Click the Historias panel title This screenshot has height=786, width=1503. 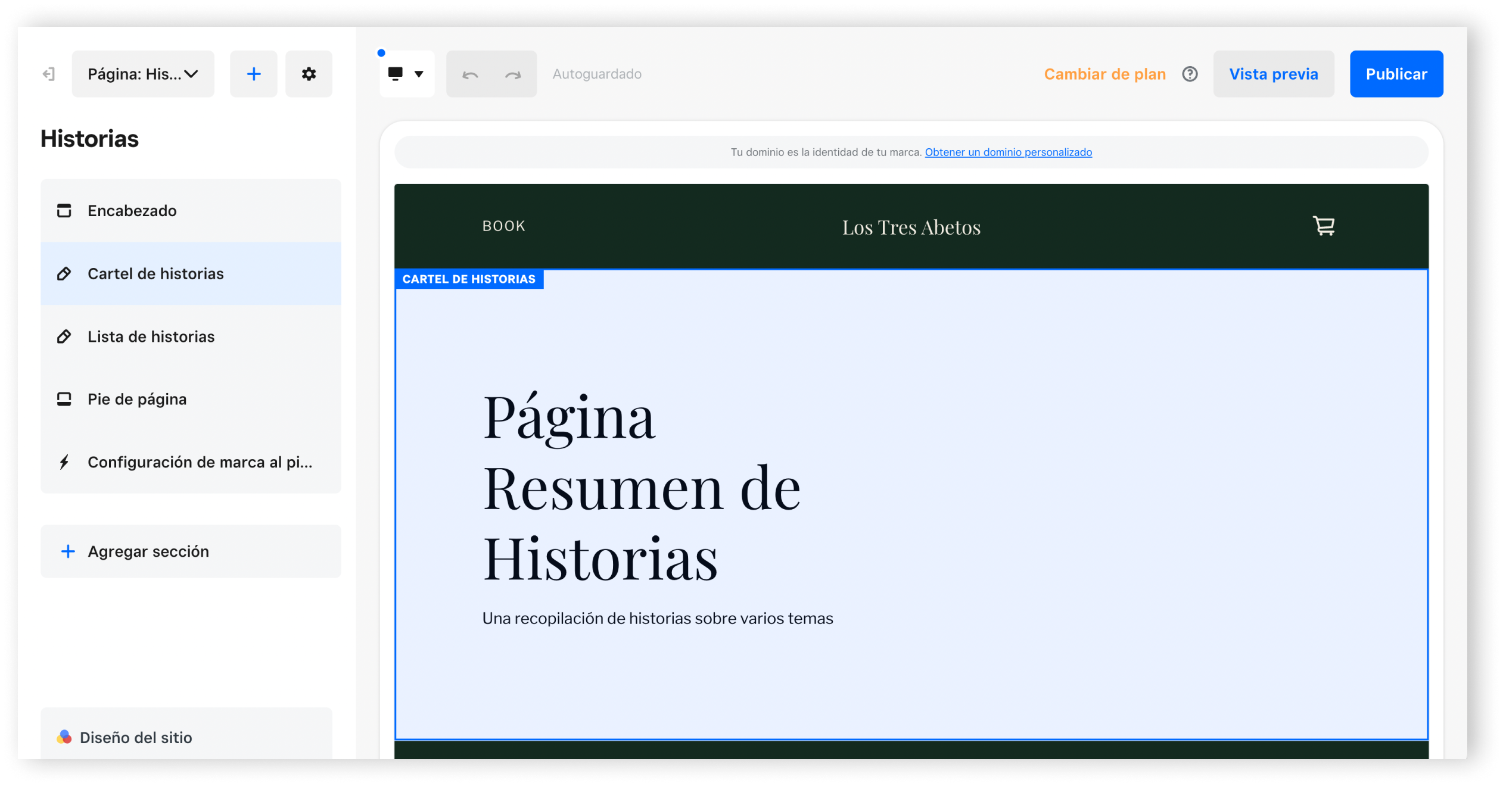tap(89, 139)
